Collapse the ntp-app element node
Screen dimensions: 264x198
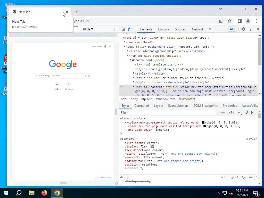127,55
